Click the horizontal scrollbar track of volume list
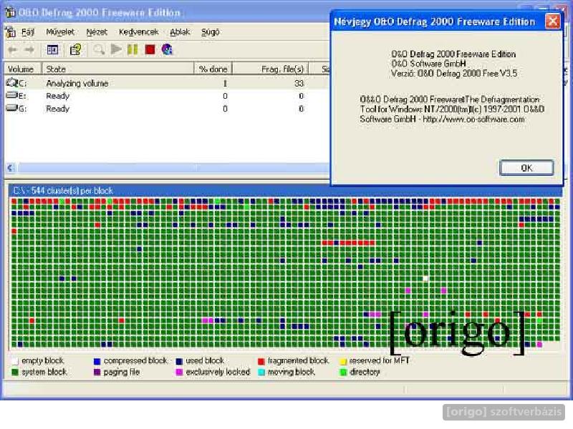Image resolution: width=573 pixels, height=429 pixels. point(173,168)
